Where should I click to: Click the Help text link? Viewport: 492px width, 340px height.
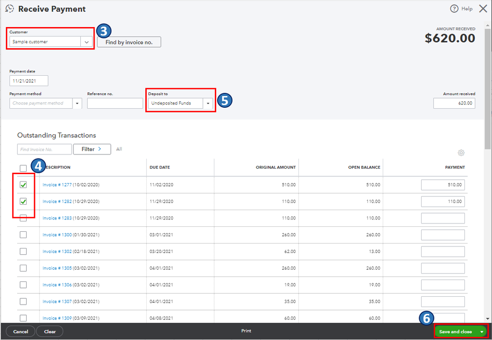467,9
